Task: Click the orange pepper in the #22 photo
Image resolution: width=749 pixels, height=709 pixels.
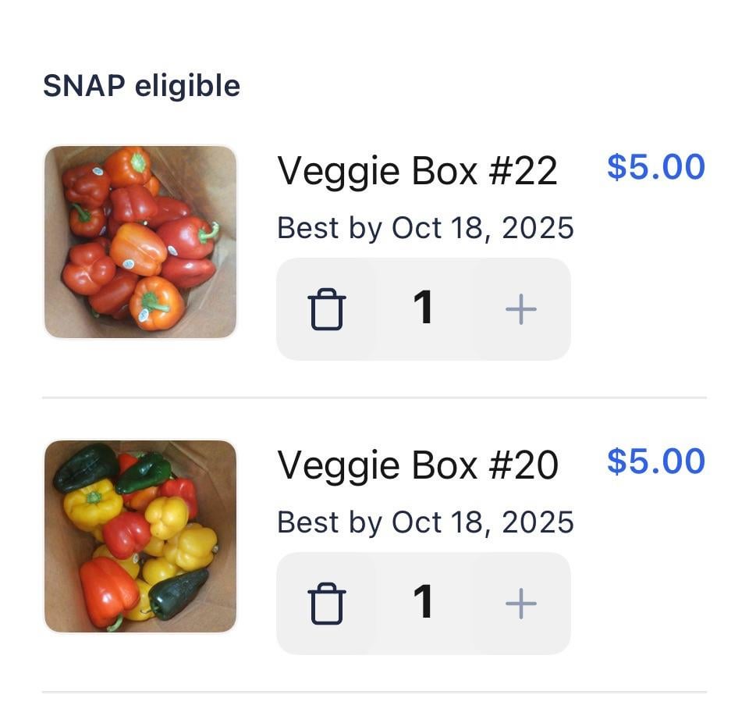Action: coord(137,248)
